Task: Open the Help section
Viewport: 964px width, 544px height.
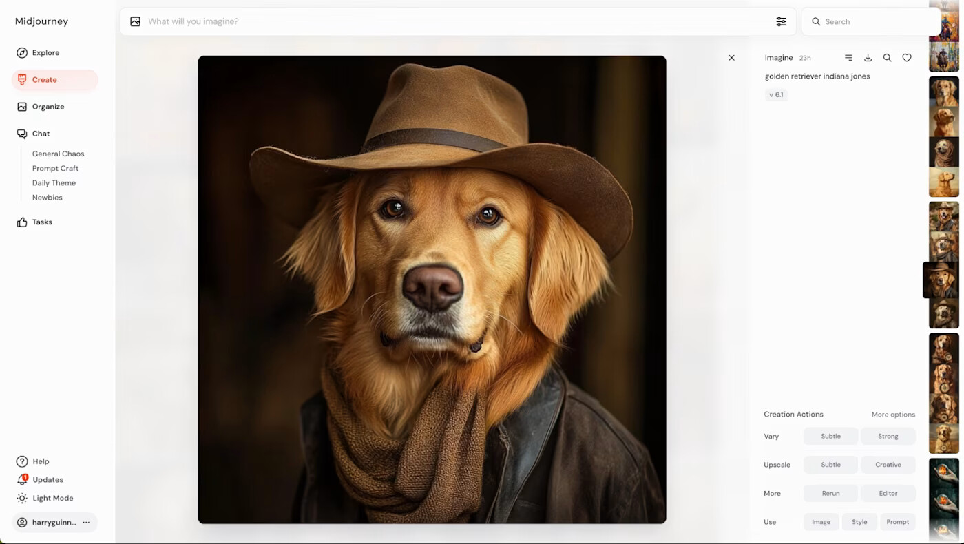Action: [41, 461]
